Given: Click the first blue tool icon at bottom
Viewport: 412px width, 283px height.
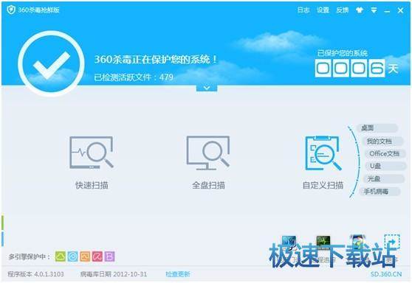Looking at the screenshot, I should click(x=289, y=242).
